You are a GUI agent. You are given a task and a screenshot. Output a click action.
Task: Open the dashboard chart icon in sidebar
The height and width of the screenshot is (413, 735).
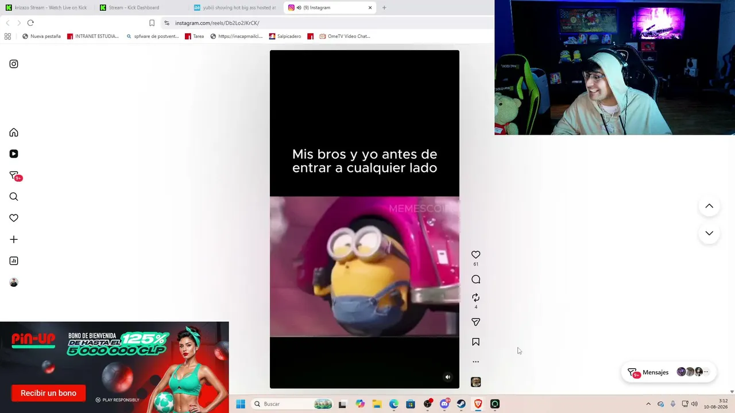click(14, 261)
